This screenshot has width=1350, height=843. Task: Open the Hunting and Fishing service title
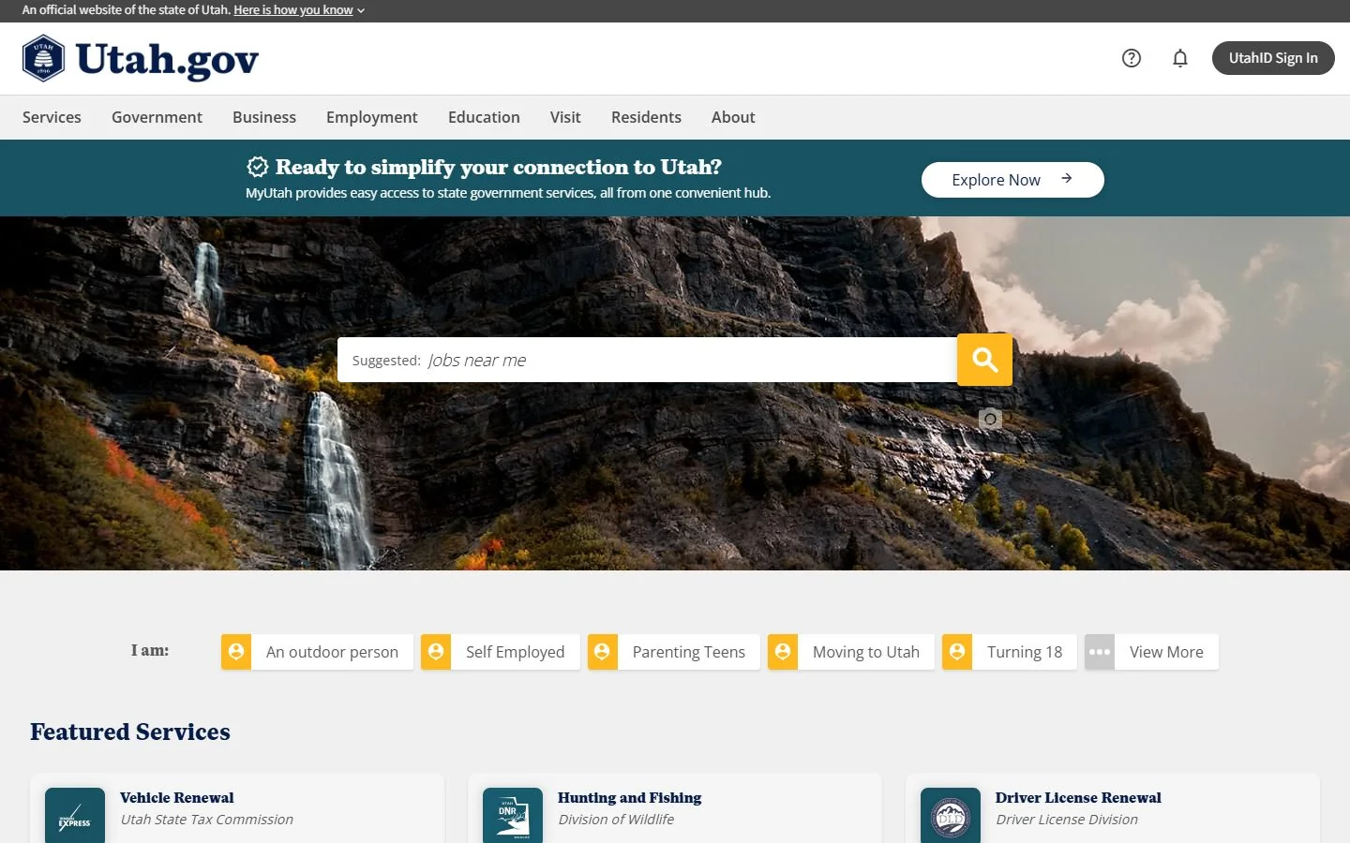629,798
